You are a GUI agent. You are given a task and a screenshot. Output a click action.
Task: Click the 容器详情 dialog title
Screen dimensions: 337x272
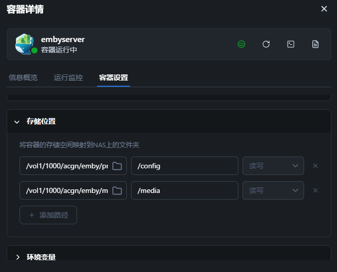click(x=25, y=9)
